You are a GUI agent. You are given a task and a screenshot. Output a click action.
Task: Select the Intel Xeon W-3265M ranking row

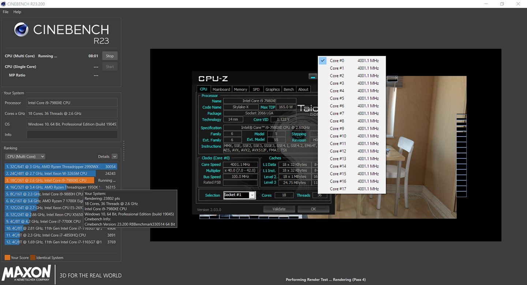[x=61, y=173]
